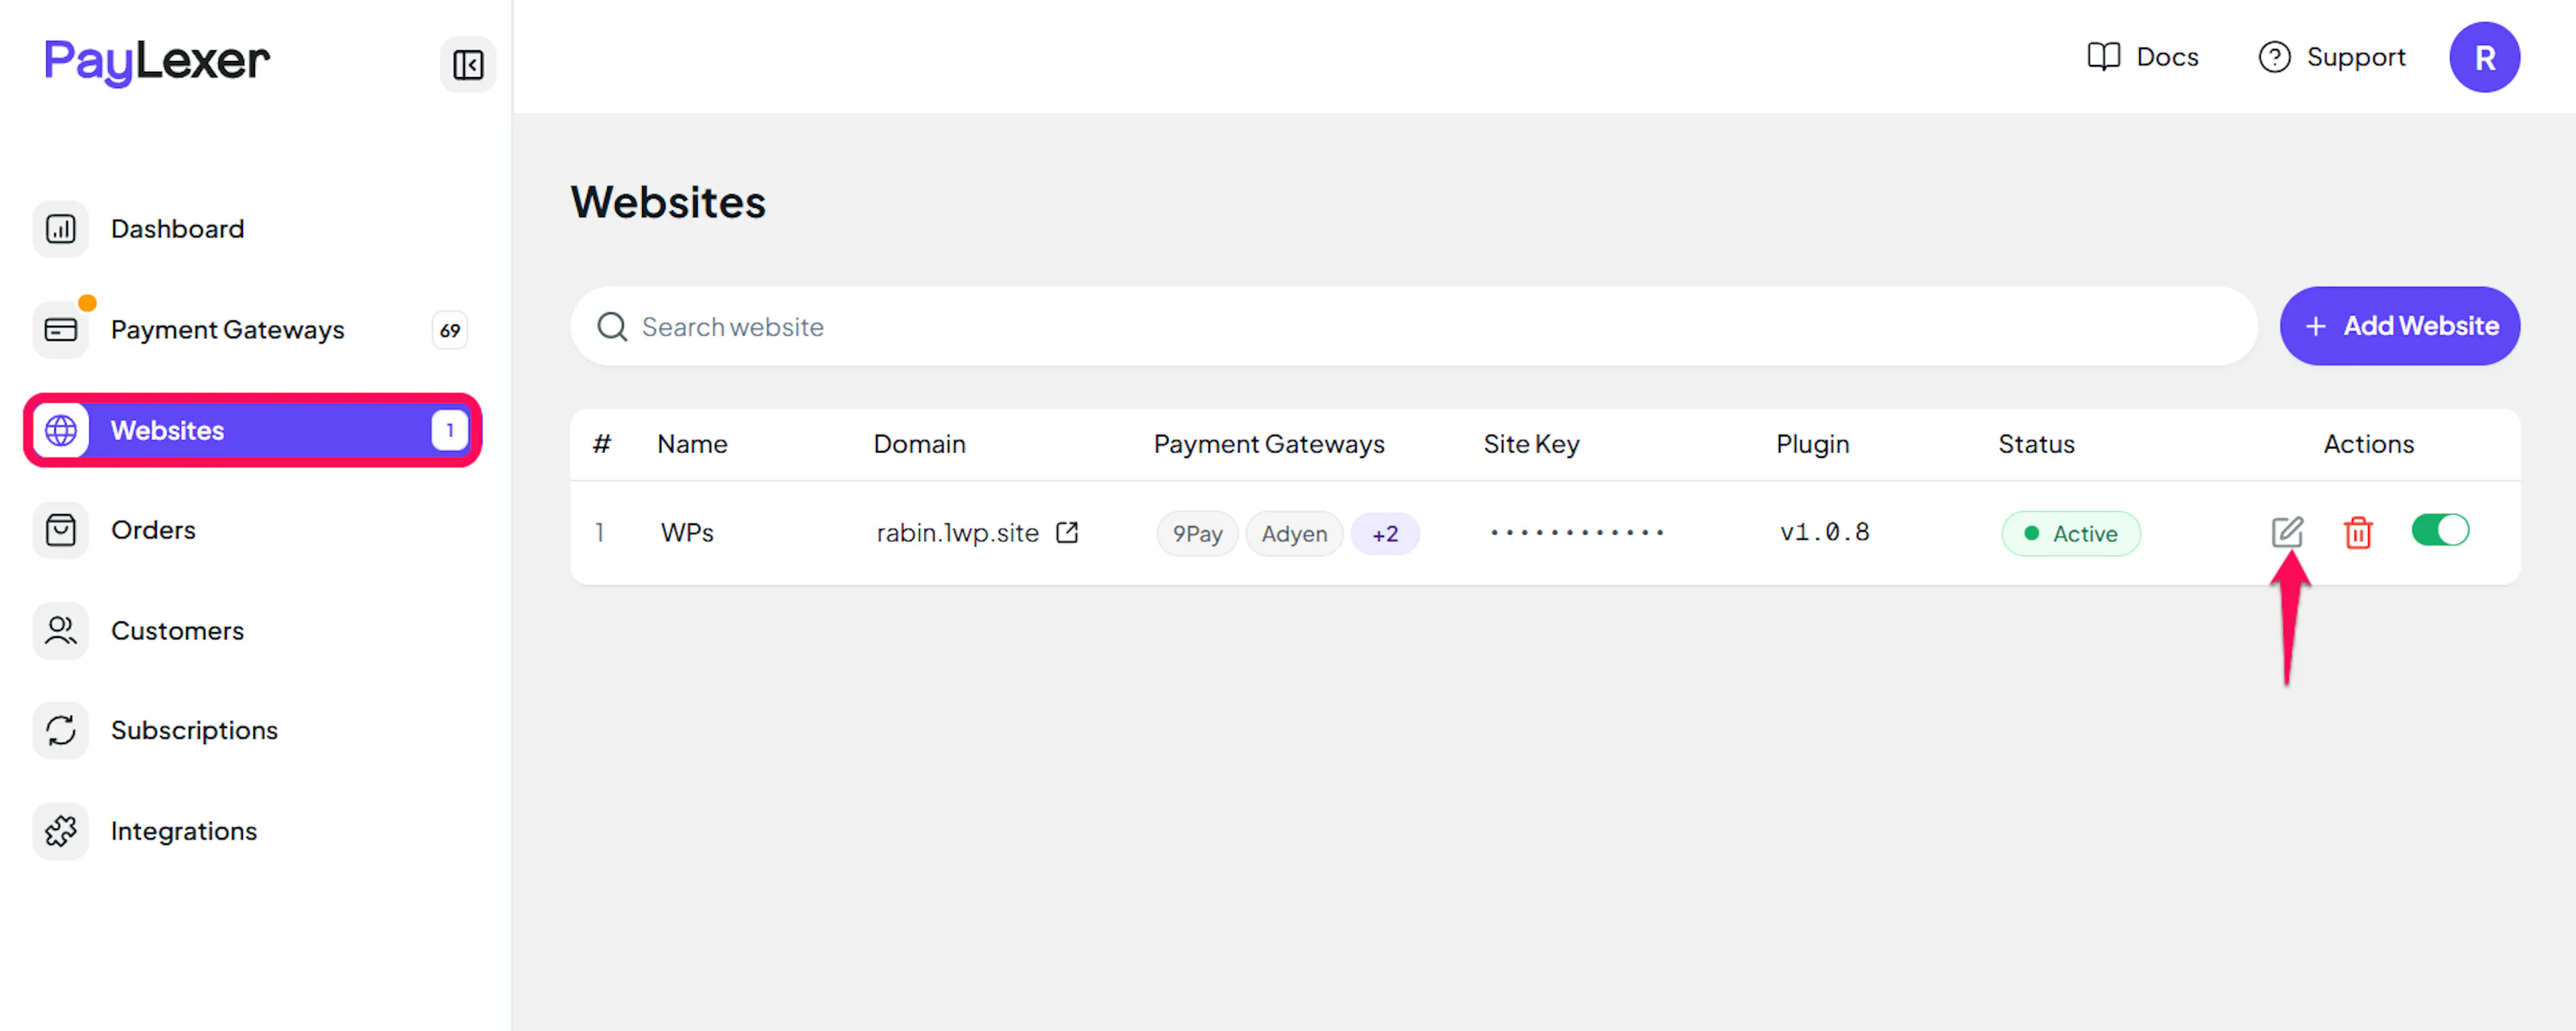Click the search magnifier icon

[x=611, y=326]
